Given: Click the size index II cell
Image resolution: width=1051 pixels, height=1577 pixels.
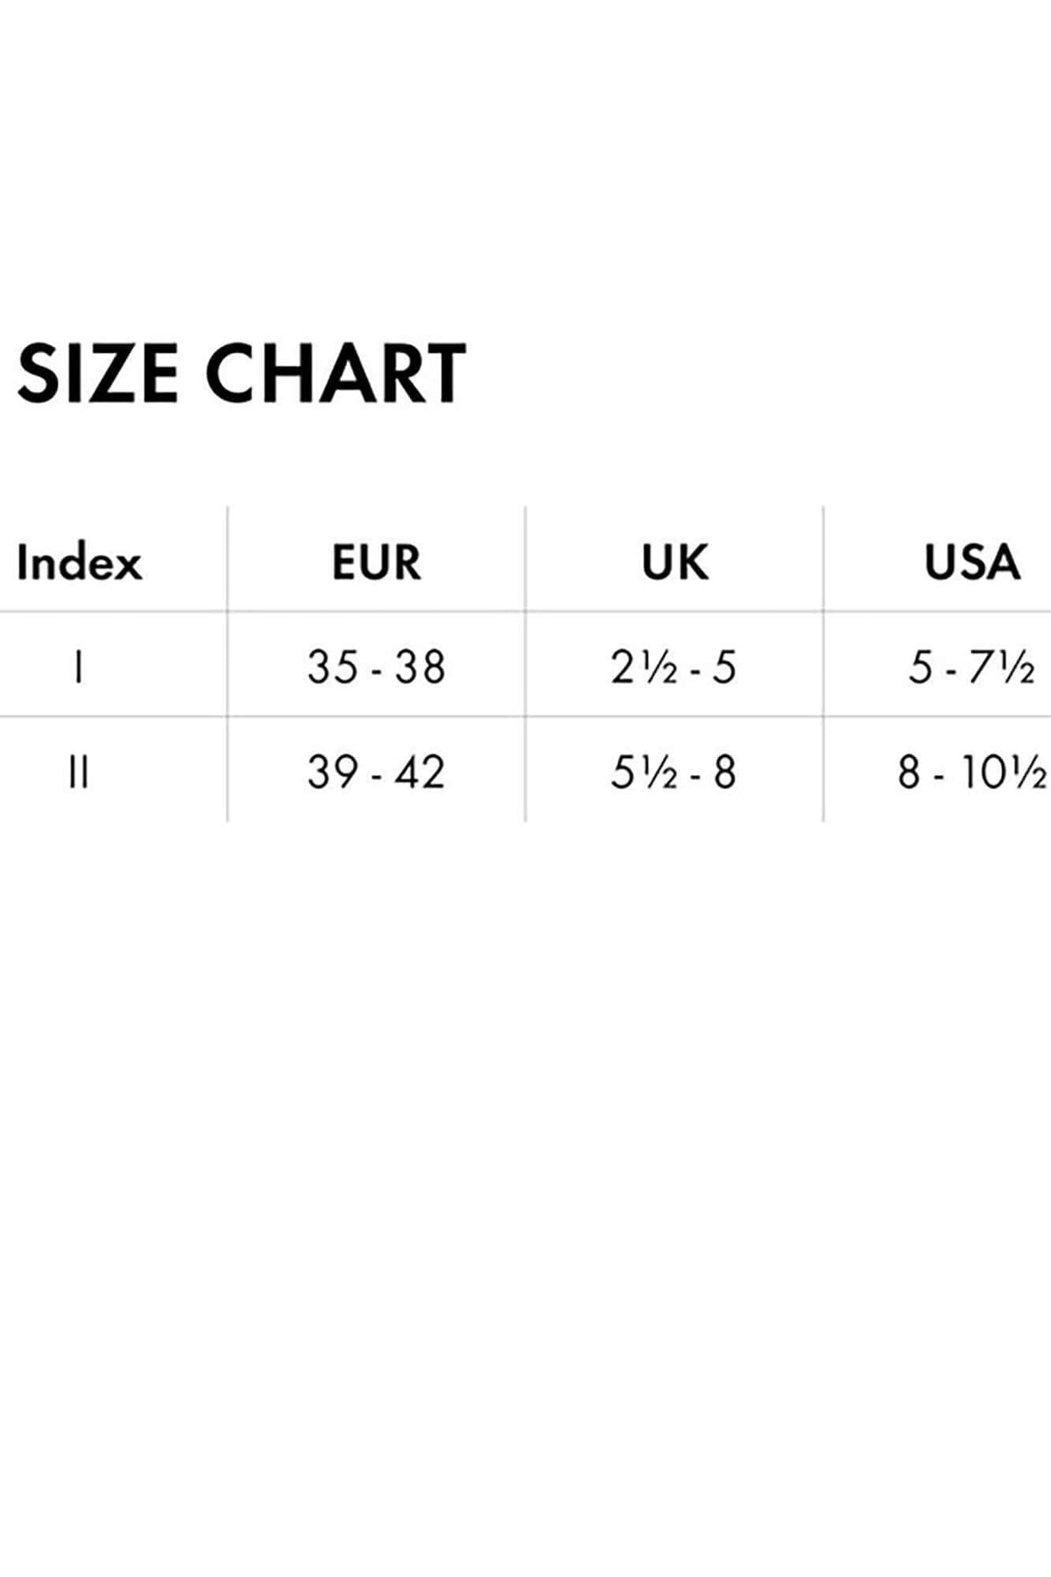Looking at the screenshot, I should 79,773.
